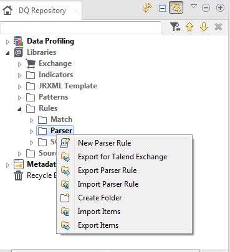The width and height of the screenshot is (230, 252).
Task: Click the Data Profiling database icon
Action: click(18, 41)
